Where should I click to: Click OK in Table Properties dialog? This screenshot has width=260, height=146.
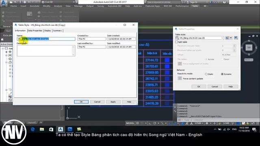pos(199,86)
